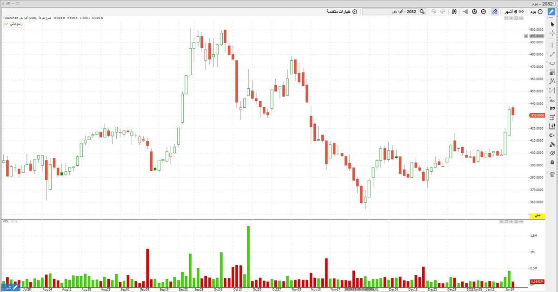Delete drawings with the trash icon
Screen dimensions: 558x292
(x=552, y=175)
